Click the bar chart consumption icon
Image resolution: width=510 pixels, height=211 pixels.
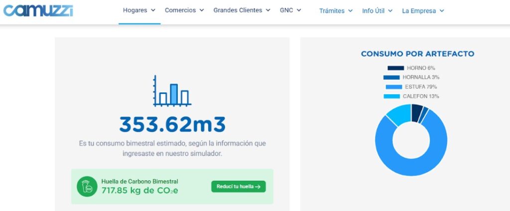pyautogui.click(x=172, y=91)
